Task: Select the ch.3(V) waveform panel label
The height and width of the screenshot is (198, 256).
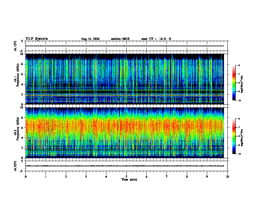Action: tap(15, 166)
